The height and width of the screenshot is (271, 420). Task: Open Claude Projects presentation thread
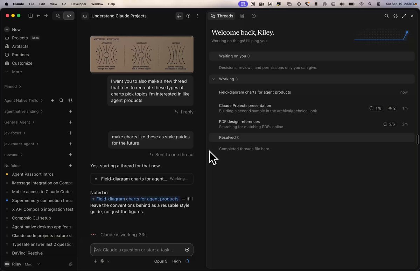[x=311, y=108]
